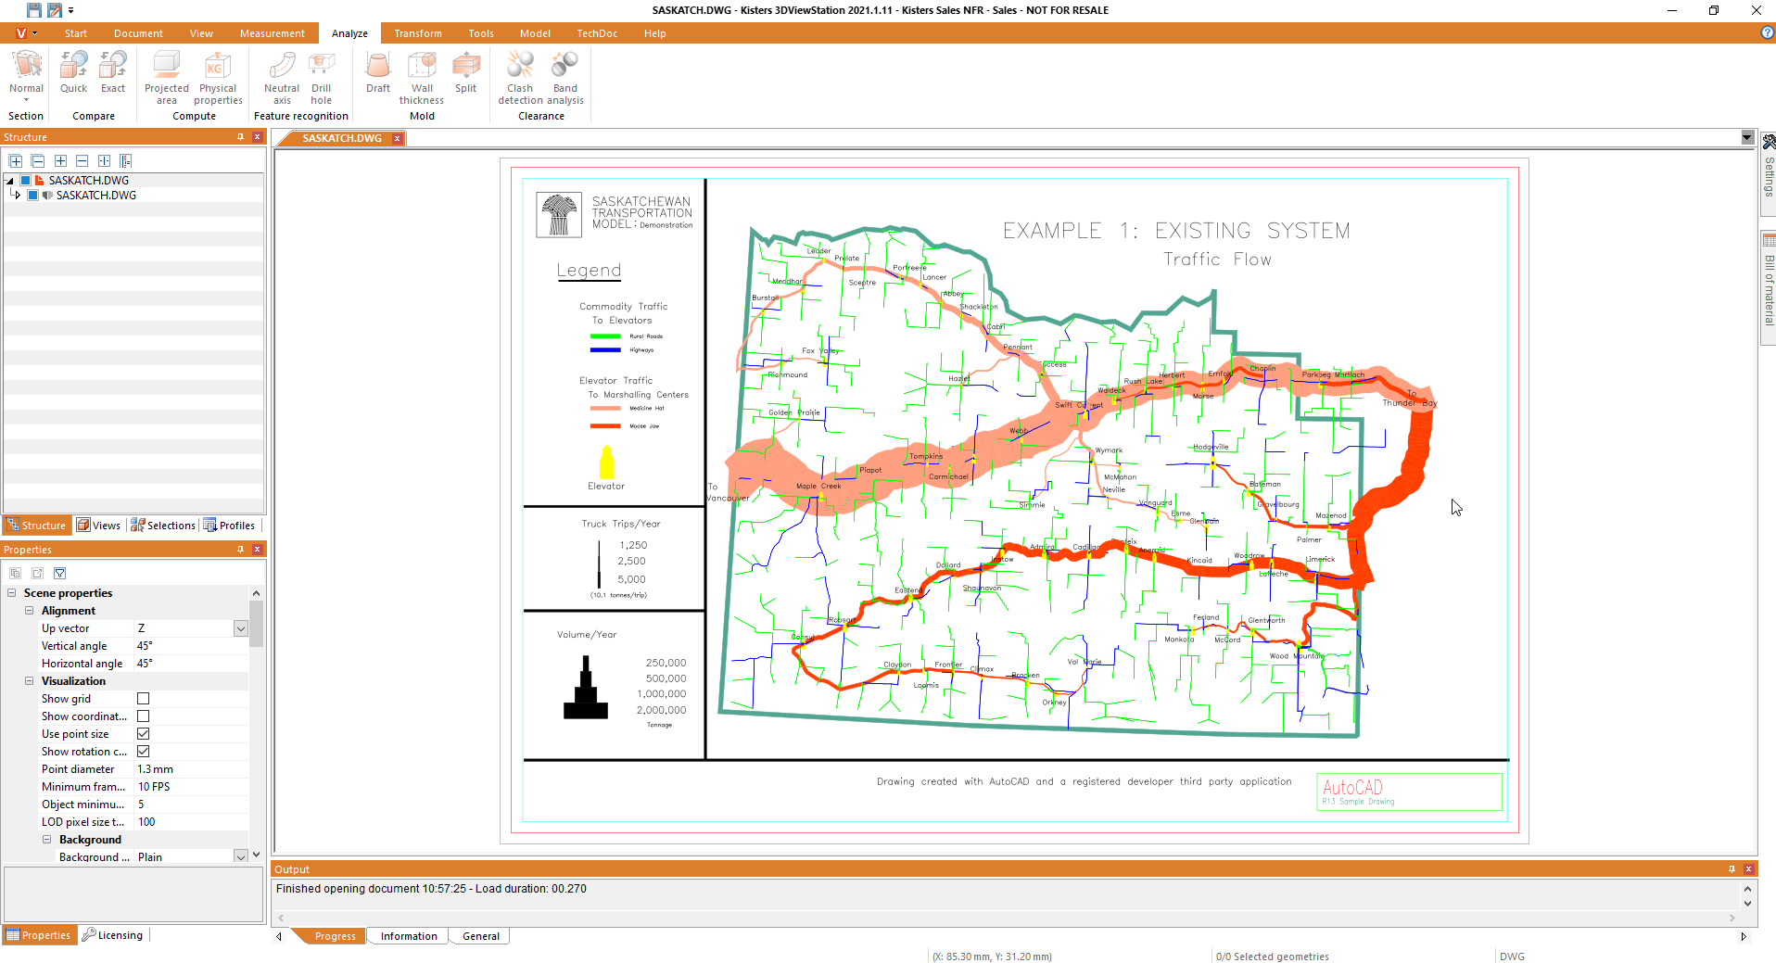Collapse Scene properties group
The width and height of the screenshot is (1776, 963).
coord(12,593)
